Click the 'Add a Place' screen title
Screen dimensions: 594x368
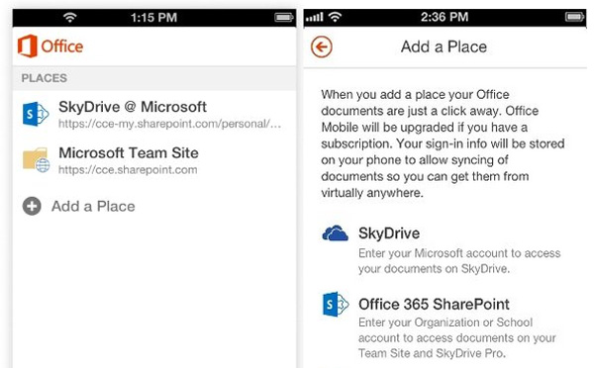[444, 46]
